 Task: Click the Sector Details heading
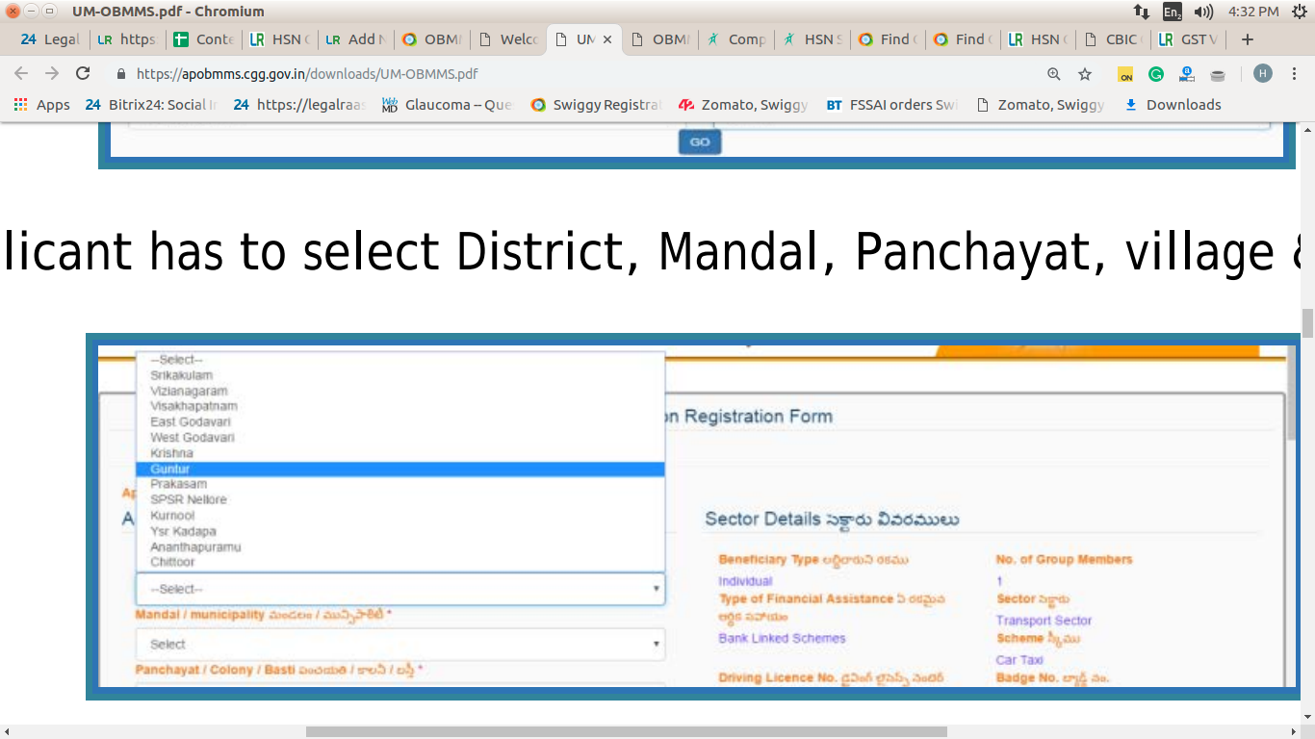[832, 520]
